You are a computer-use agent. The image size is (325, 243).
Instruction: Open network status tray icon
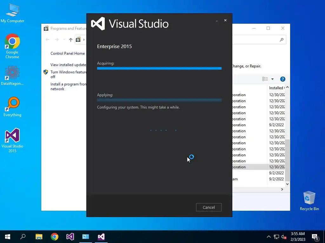click(x=276, y=237)
